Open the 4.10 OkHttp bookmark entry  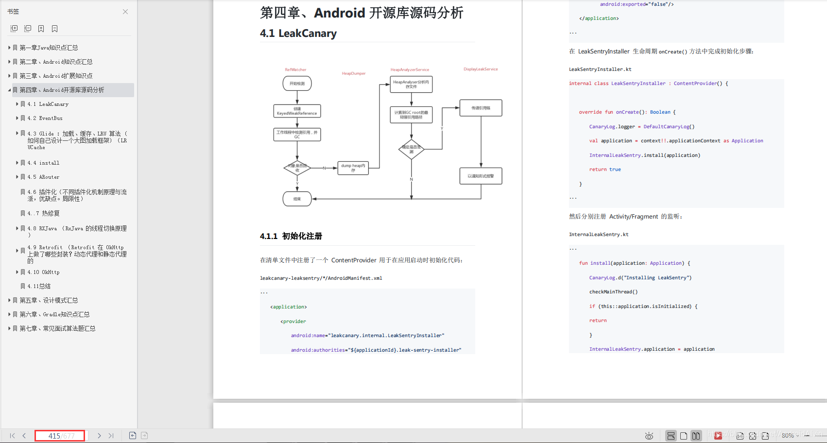tap(43, 272)
